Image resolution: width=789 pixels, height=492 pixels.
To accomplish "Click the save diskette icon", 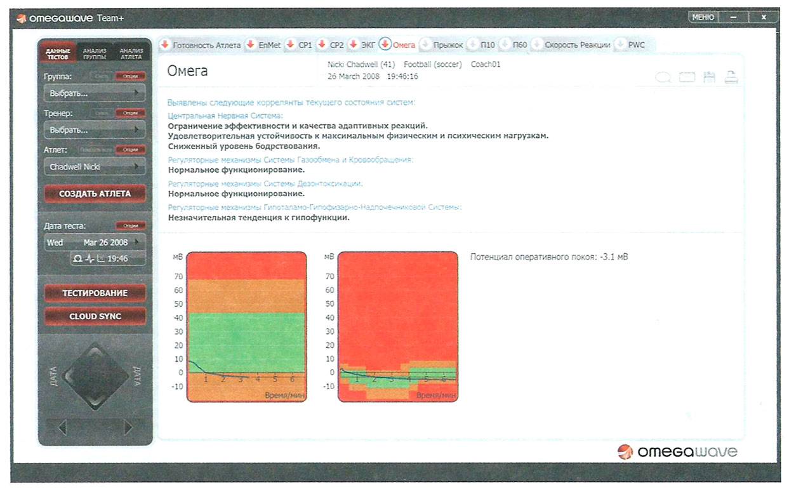I will click(709, 77).
